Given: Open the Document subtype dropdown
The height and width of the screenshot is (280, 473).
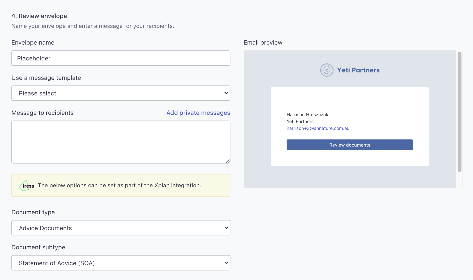Looking at the screenshot, I should (121, 263).
